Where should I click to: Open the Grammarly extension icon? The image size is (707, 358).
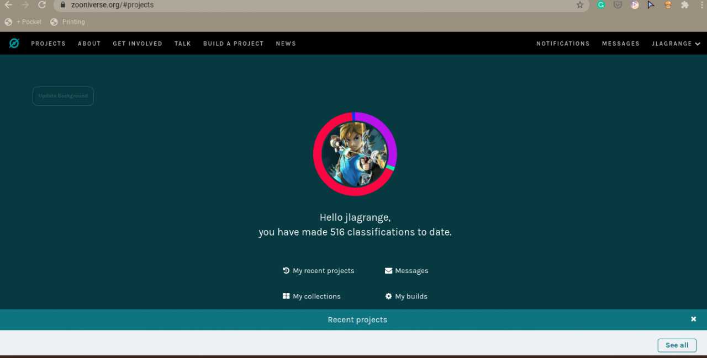point(601,5)
